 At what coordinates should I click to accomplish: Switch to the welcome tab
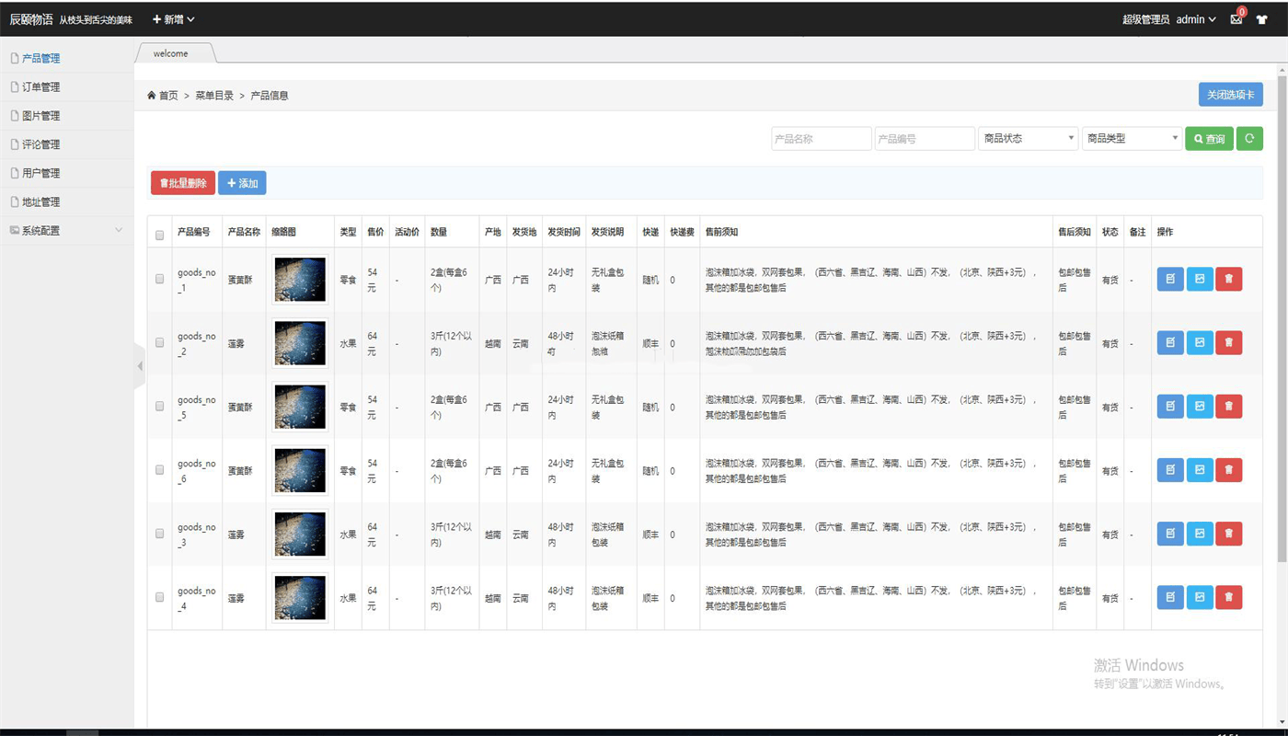[171, 53]
